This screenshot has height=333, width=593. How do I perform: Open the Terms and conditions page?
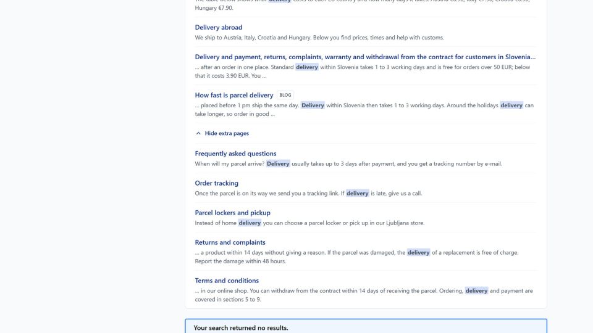[x=227, y=281]
